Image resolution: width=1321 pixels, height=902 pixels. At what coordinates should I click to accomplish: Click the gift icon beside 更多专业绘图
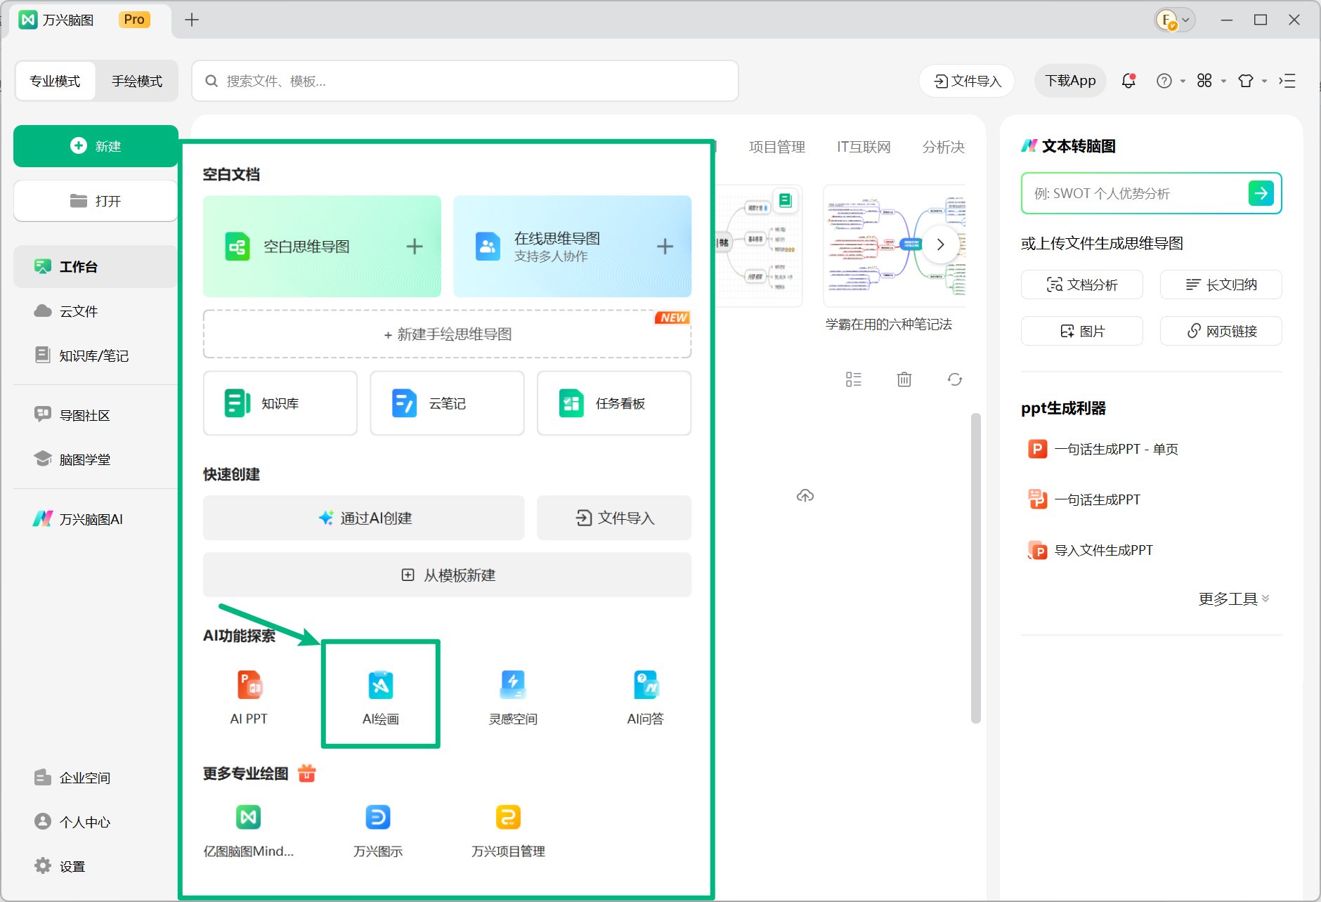(x=307, y=773)
